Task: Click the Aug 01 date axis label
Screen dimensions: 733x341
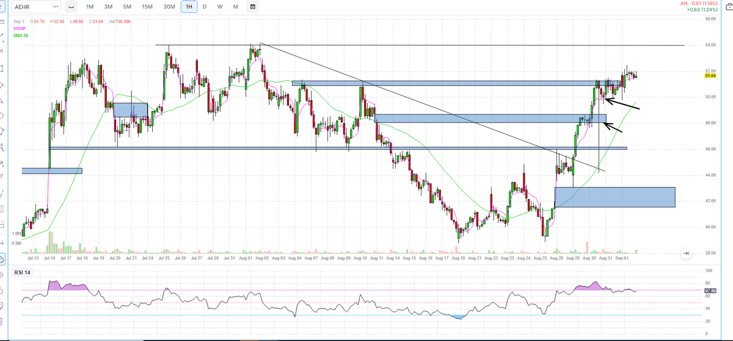Action: tap(246, 258)
